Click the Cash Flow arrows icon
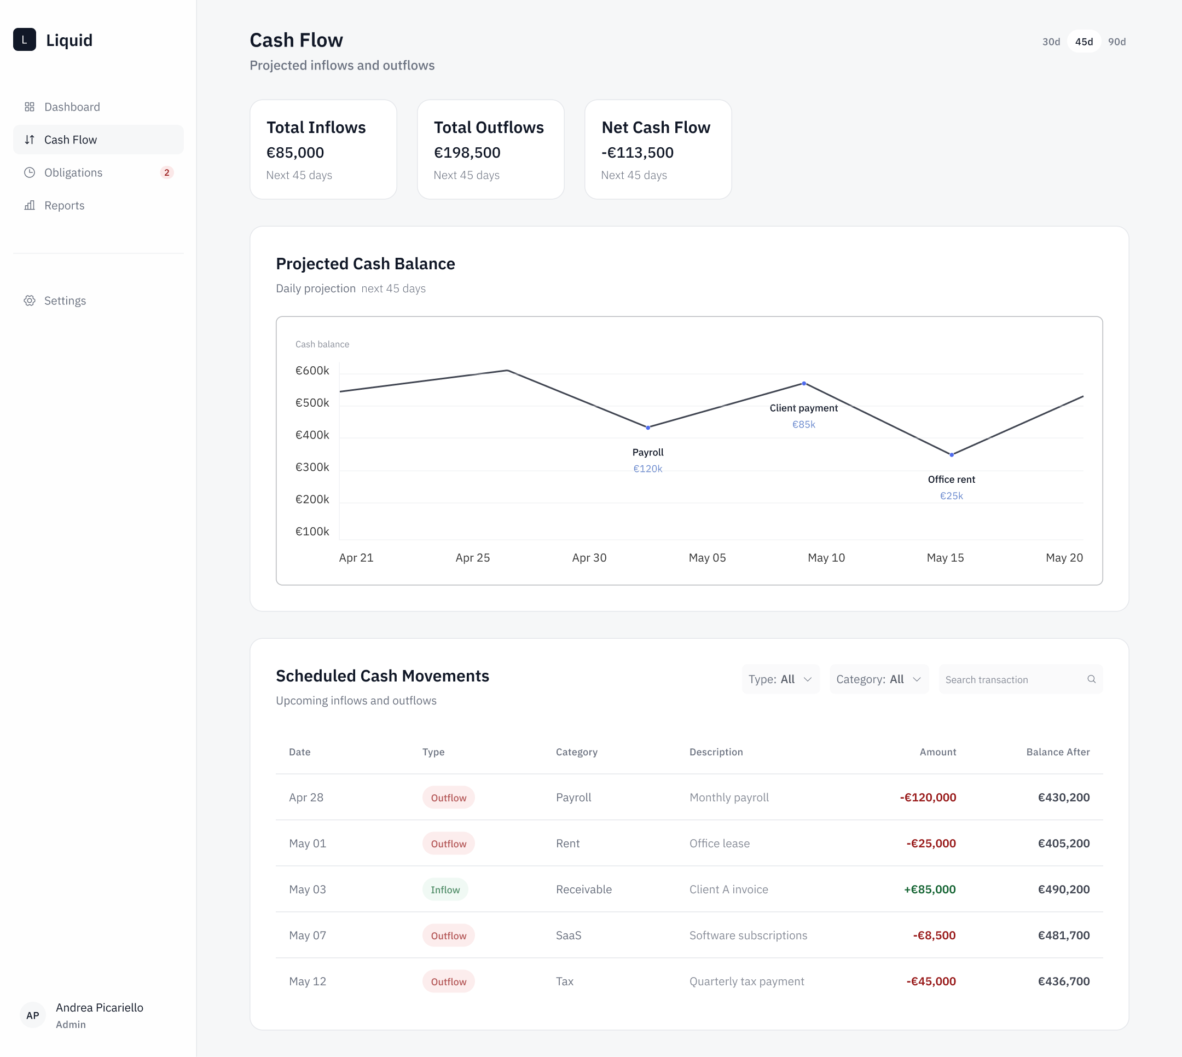This screenshot has width=1182, height=1057. coord(30,140)
